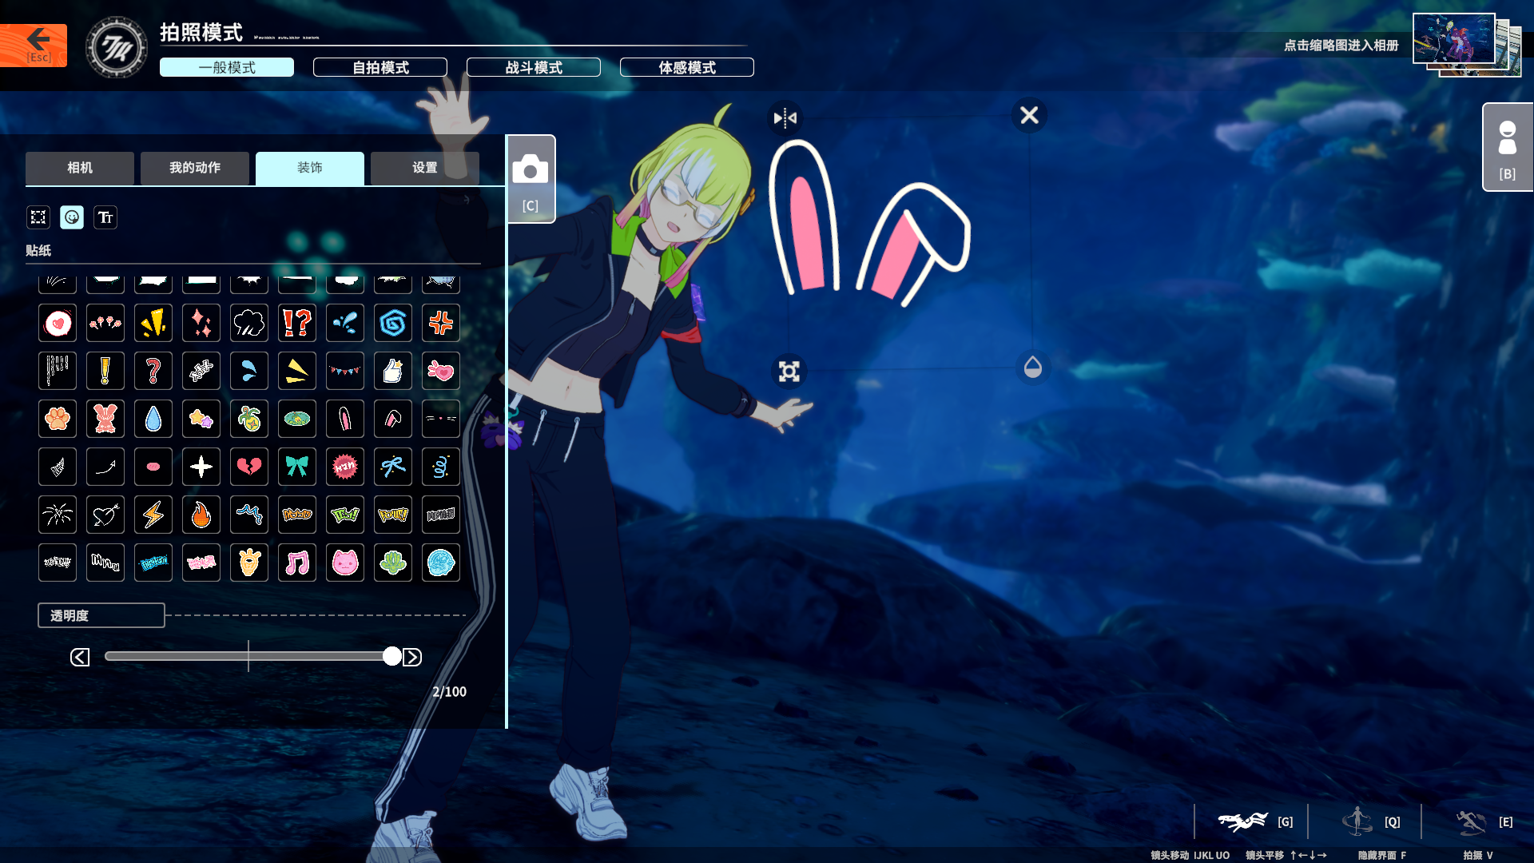Open the 相机 camera tab
Viewport: 1534px width, 863px height.
pyautogui.click(x=80, y=168)
